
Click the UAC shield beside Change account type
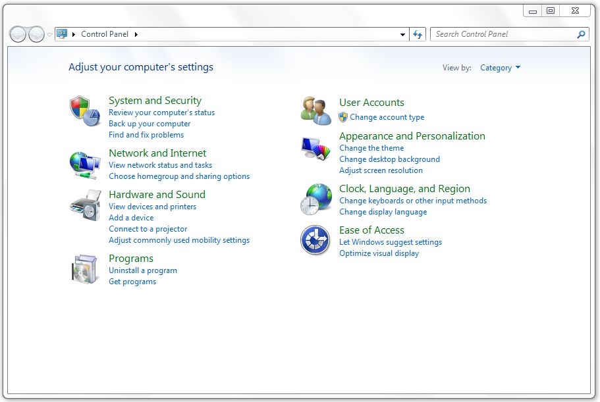pyautogui.click(x=343, y=117)
